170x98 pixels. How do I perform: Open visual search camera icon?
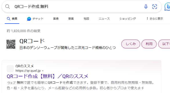pos(154,7)
